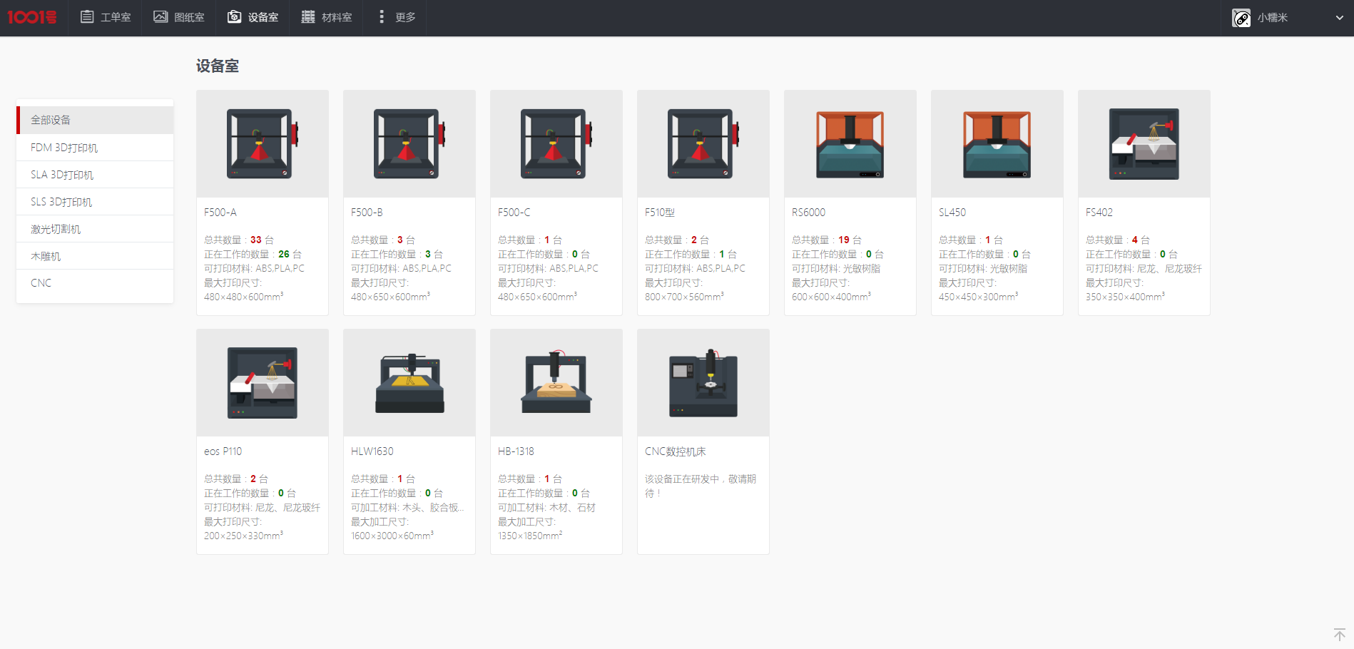Open the user account dropdown arrow
The height and width of the screenshot is (649, 1354).
point(1339,18)
